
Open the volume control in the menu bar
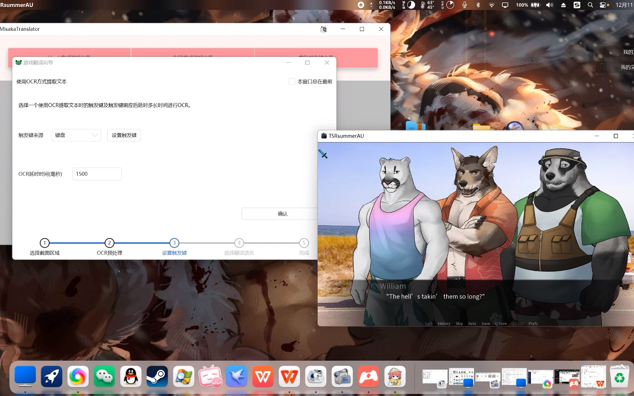click(549, 5)
